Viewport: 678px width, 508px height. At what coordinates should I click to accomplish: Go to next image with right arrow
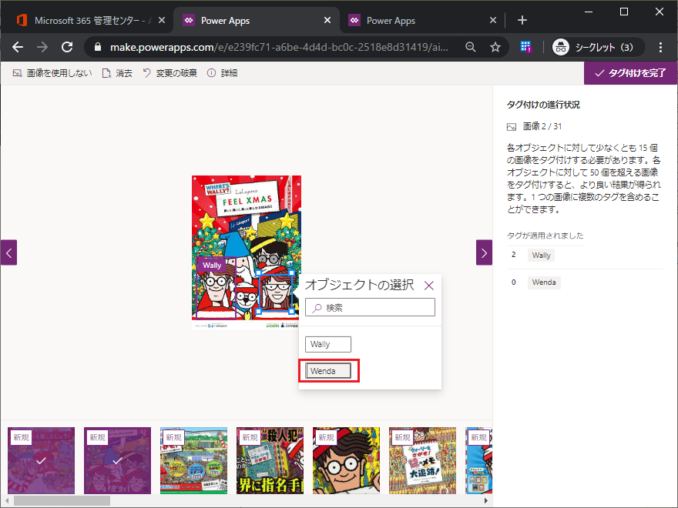485,252
